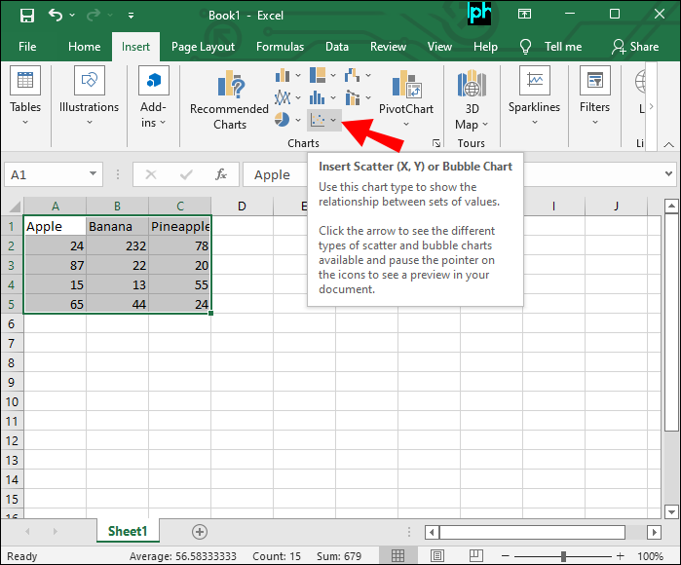681x565 pixels.
Task: Select the cell with value 87
Action: [56, 265]
